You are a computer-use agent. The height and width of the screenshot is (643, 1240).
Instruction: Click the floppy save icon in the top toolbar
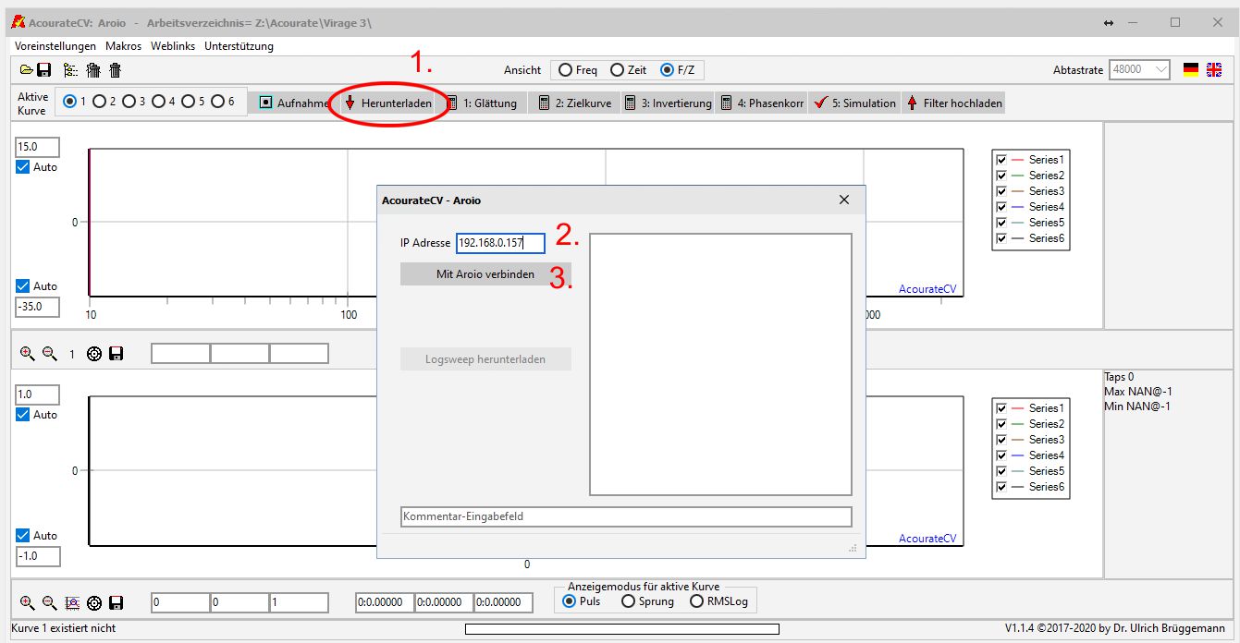43,69
